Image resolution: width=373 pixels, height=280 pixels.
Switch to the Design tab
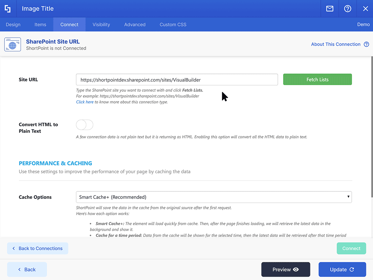pos(13,25)
